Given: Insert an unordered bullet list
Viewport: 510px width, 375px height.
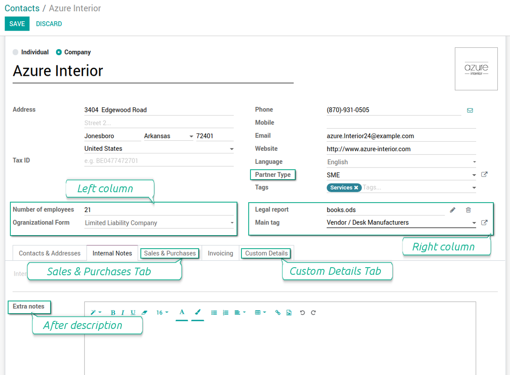Looking at the screenshot, I should [x=214, y=313].
